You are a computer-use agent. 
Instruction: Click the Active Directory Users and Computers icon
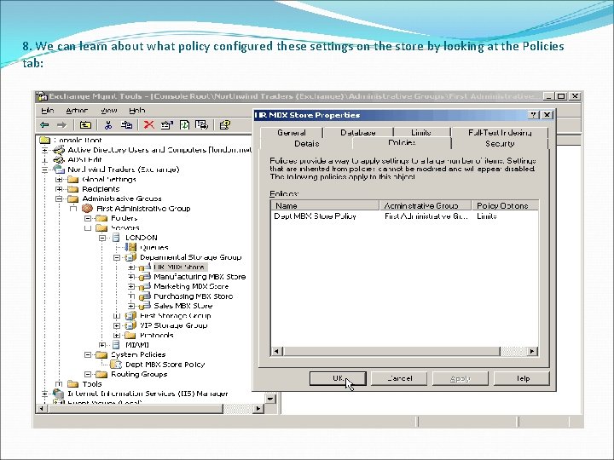59,150
